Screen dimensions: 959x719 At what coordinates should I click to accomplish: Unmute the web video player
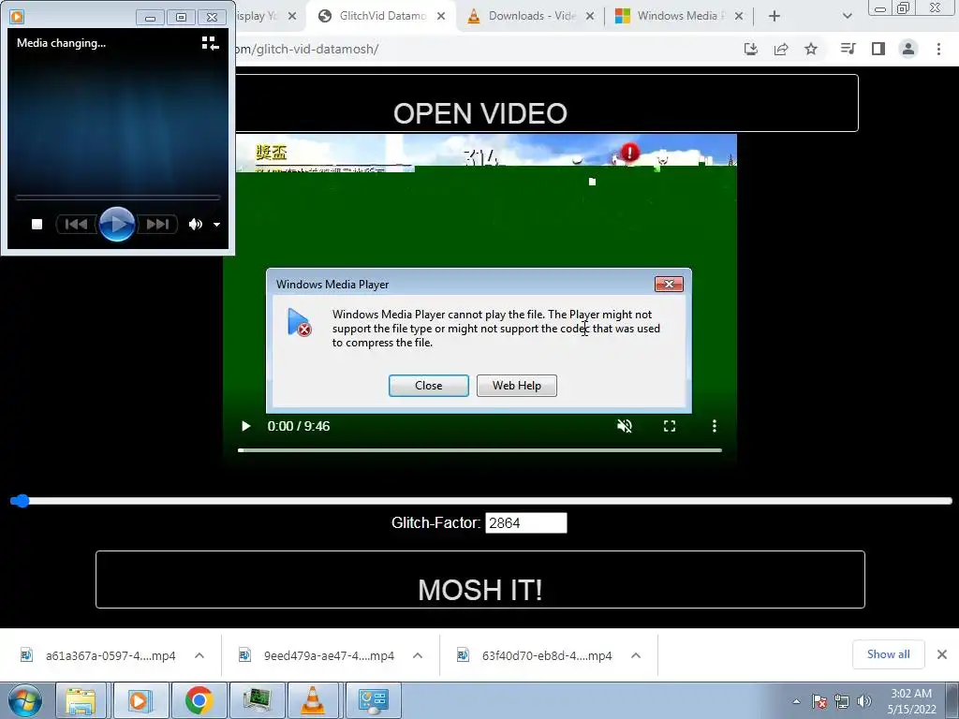pyautogui.click(x=625, y=426)
